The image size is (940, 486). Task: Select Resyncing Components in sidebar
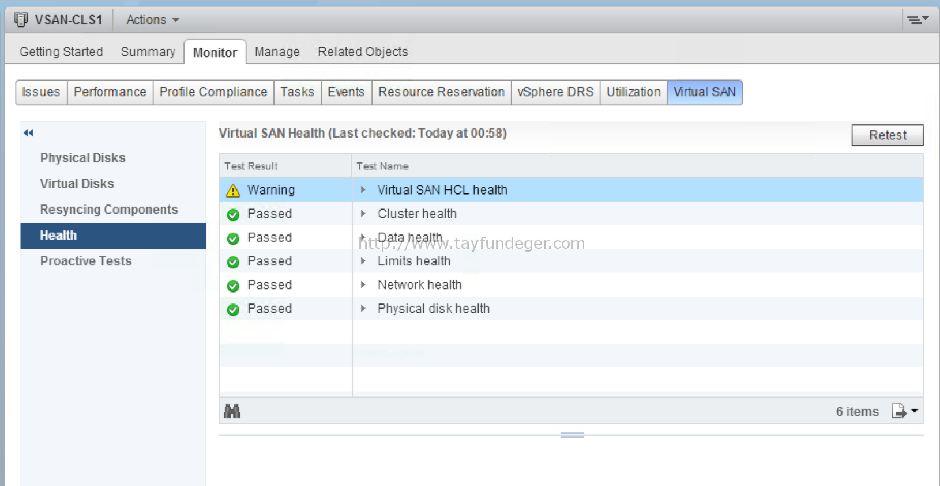109,210
